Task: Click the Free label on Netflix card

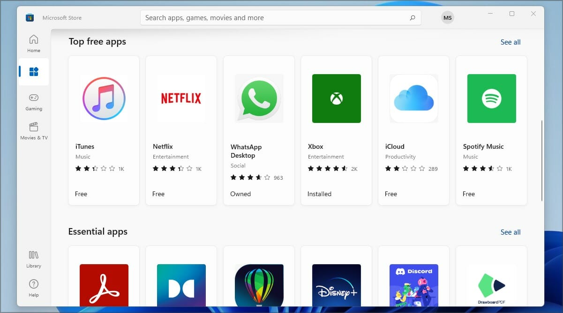Action: tap(158, 194)
